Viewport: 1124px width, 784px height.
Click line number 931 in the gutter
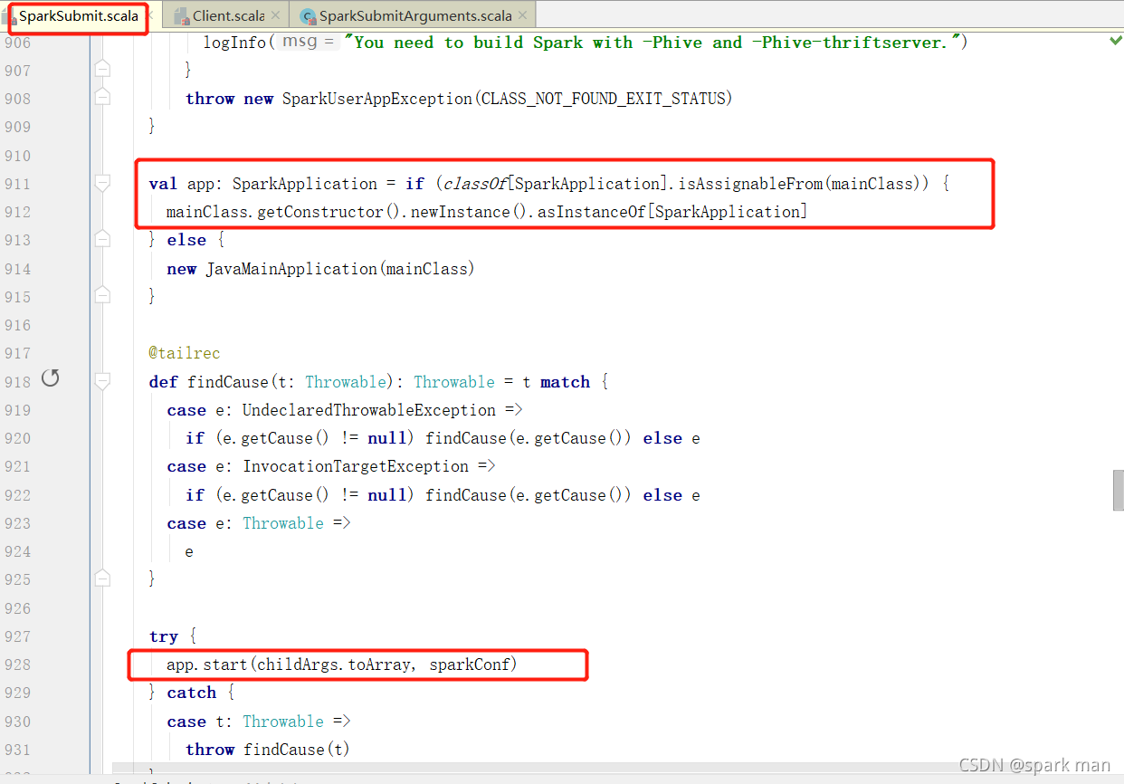point(17,750)
